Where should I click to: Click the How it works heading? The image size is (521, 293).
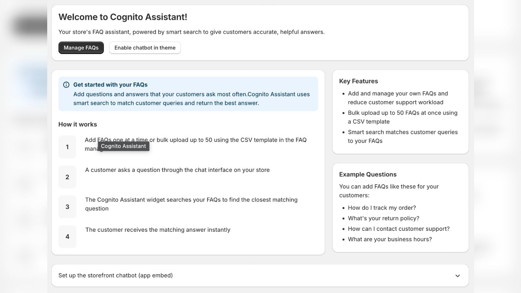[77, 124]
